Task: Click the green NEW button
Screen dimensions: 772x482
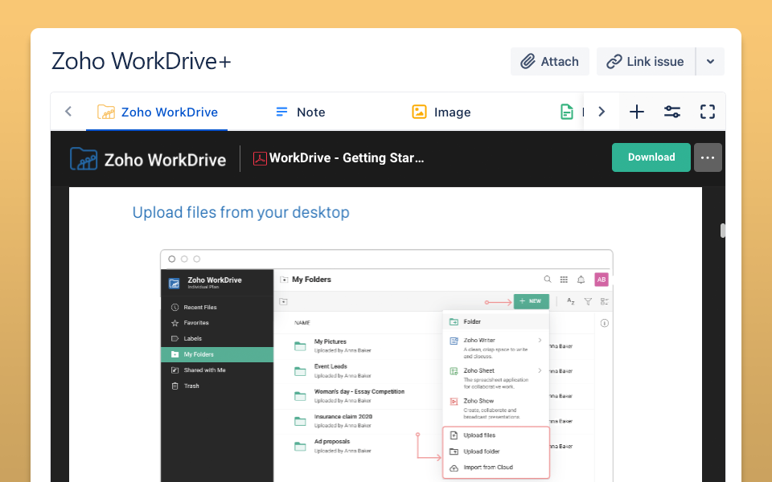Action: tap(532, 301)
